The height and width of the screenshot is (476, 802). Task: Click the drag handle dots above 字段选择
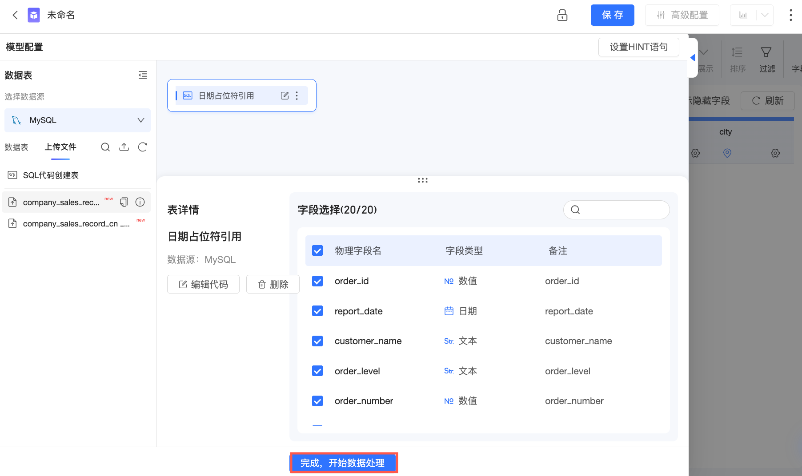pyautogui.click(x=423, y=180)
